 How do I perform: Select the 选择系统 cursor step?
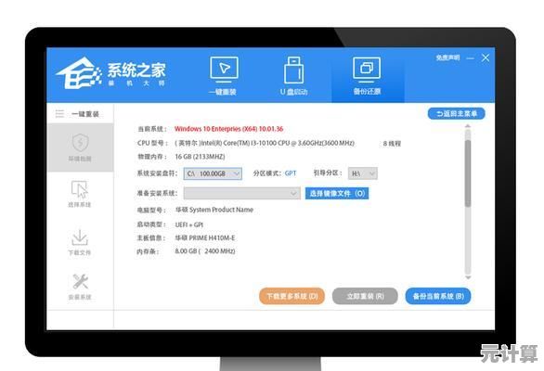[80, 194]
